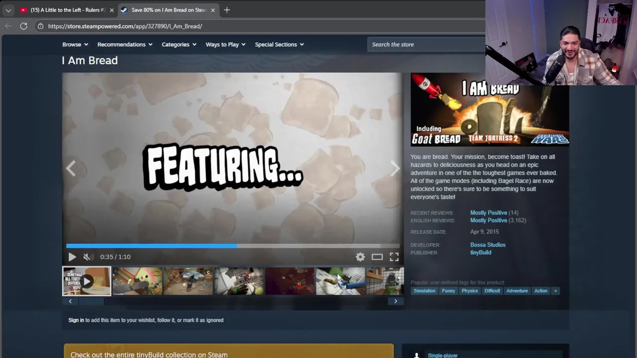
Task: Select the dark red fifth thumbnail
Action: click(x=290, y=281)
